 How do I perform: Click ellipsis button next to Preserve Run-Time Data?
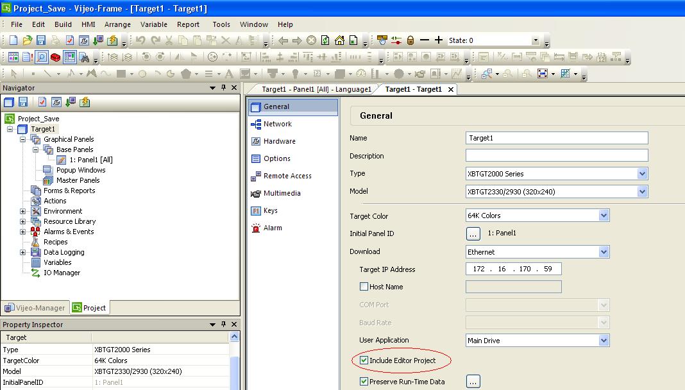pos(473,381)
